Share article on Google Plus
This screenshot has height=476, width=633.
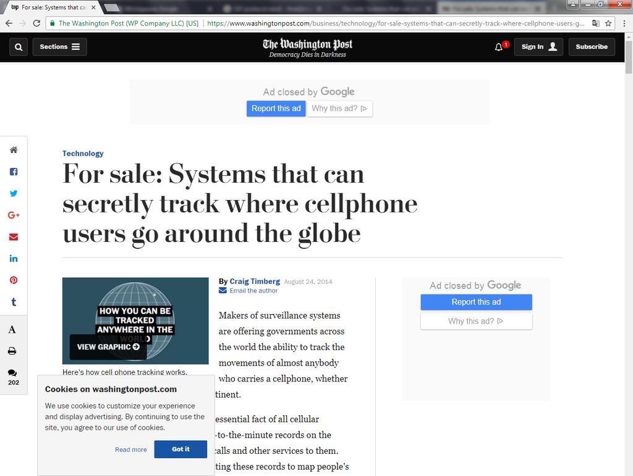(14, 215)
